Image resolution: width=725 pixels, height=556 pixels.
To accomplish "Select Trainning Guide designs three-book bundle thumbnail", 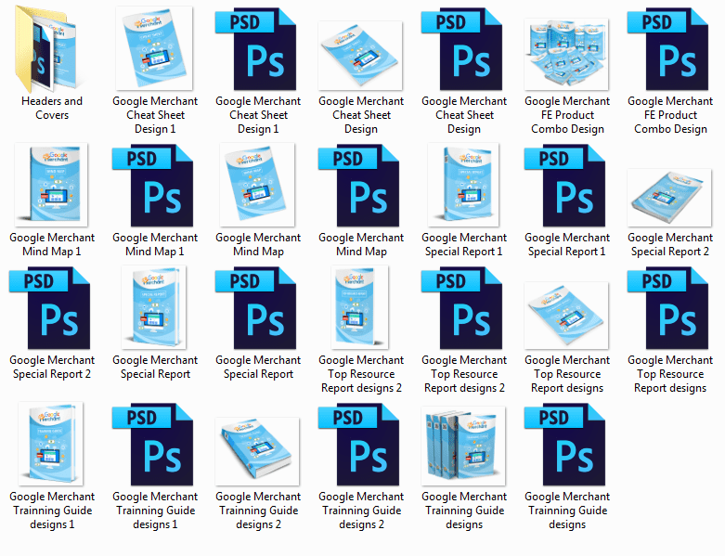I will pos(464,444).
